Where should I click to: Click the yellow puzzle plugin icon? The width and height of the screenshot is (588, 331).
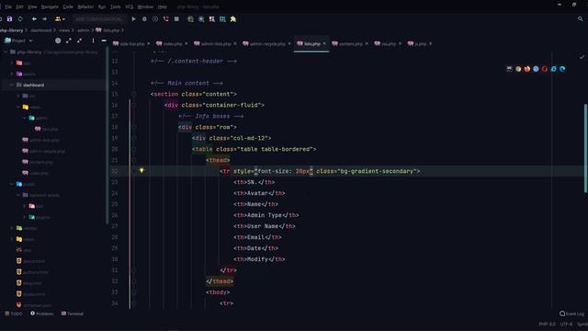pos(233,18)
